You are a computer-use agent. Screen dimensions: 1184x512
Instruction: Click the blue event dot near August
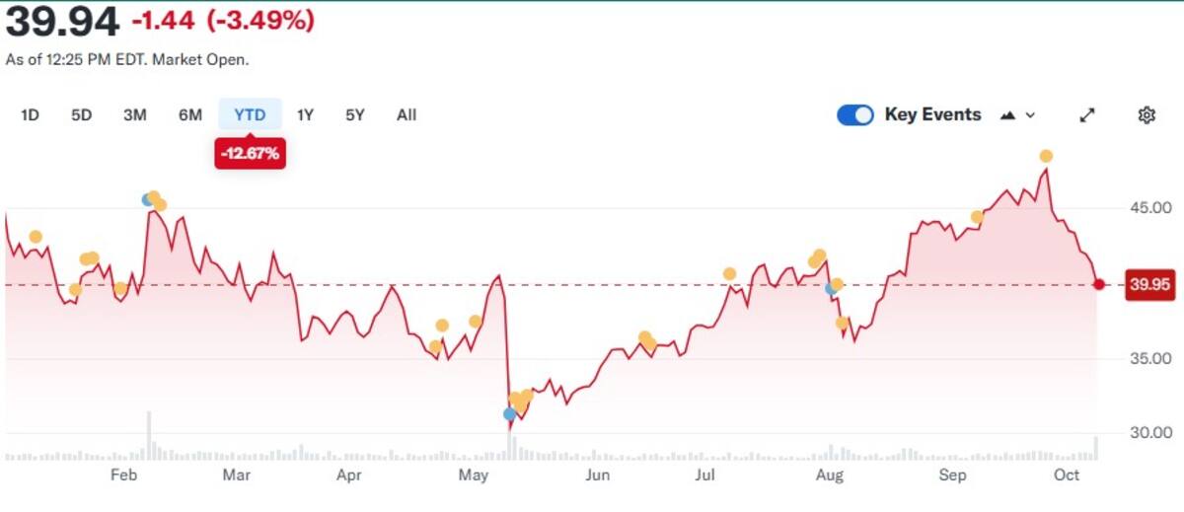pos(832,289)
